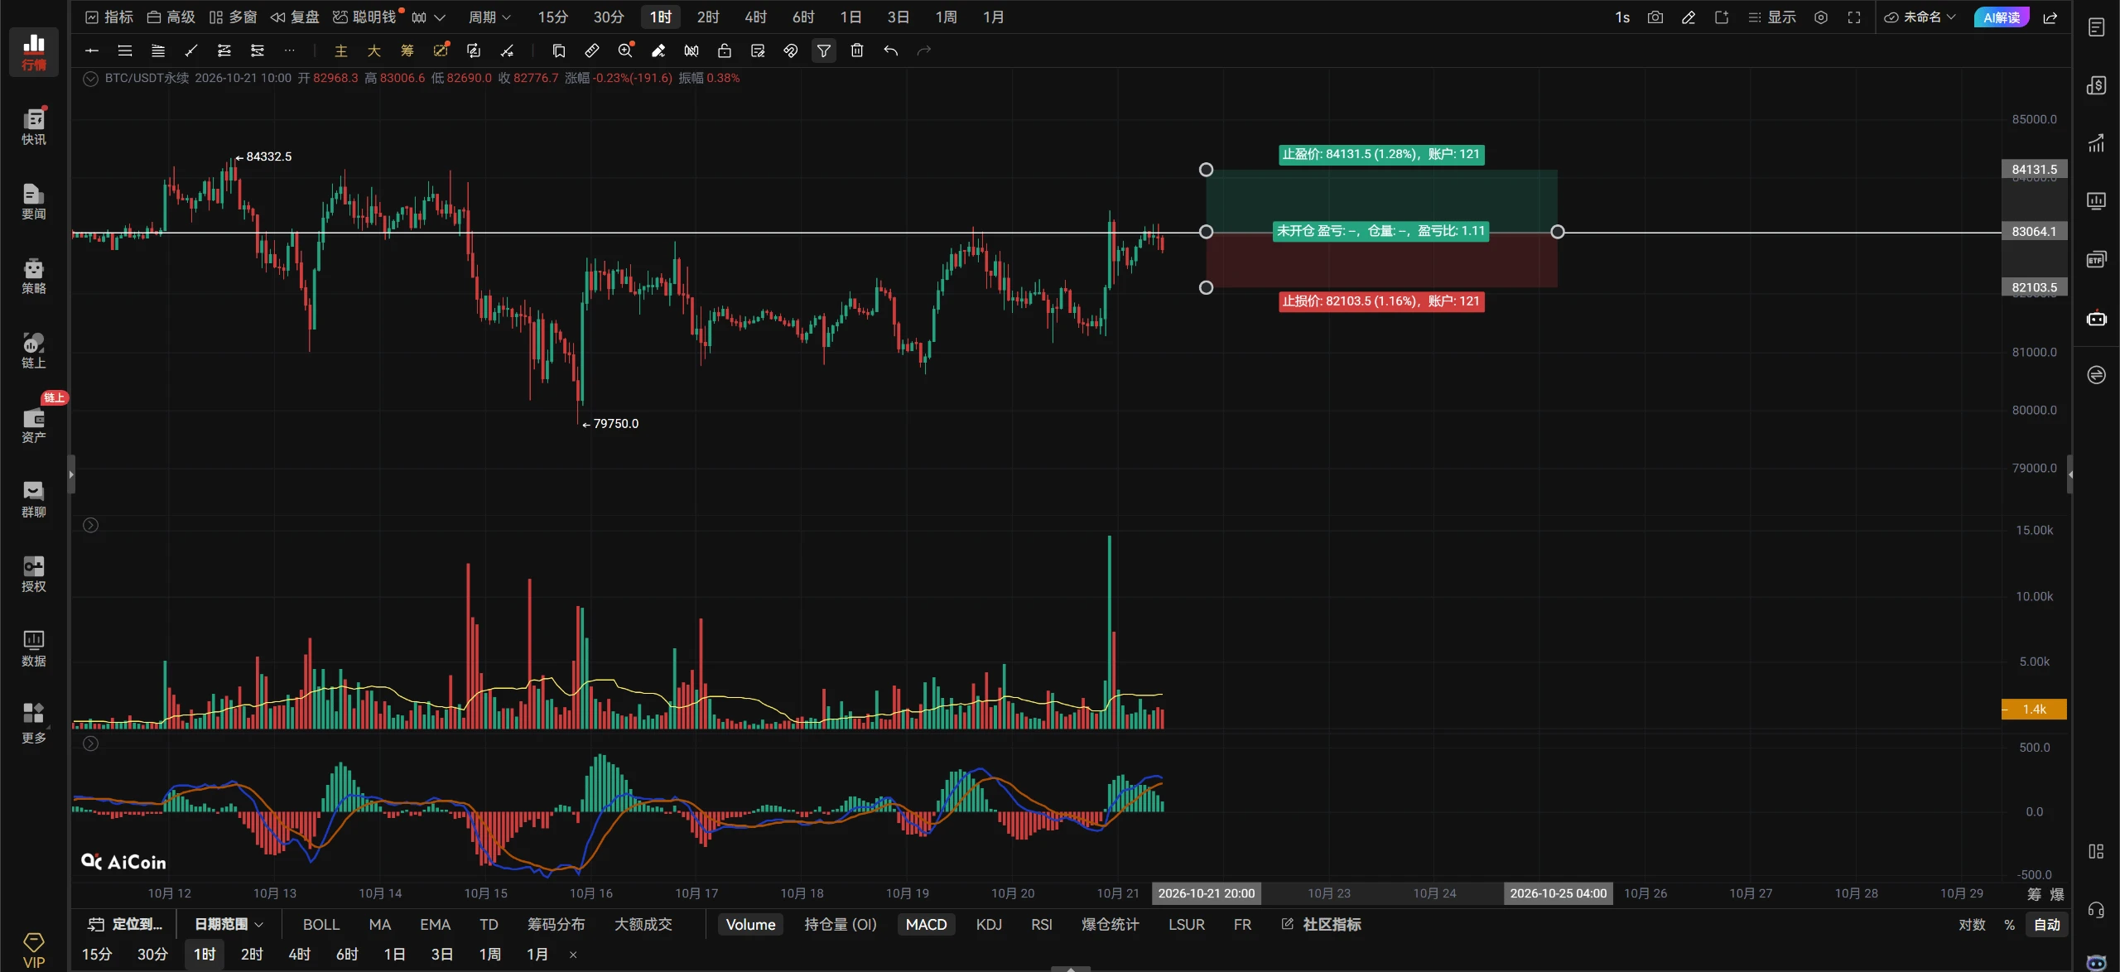Image resolution: width=2120 pixels, height=972 pixels.
Task: Select the horizontal line drawing tool
Action: pyautogui.click(x=92, y=51)
